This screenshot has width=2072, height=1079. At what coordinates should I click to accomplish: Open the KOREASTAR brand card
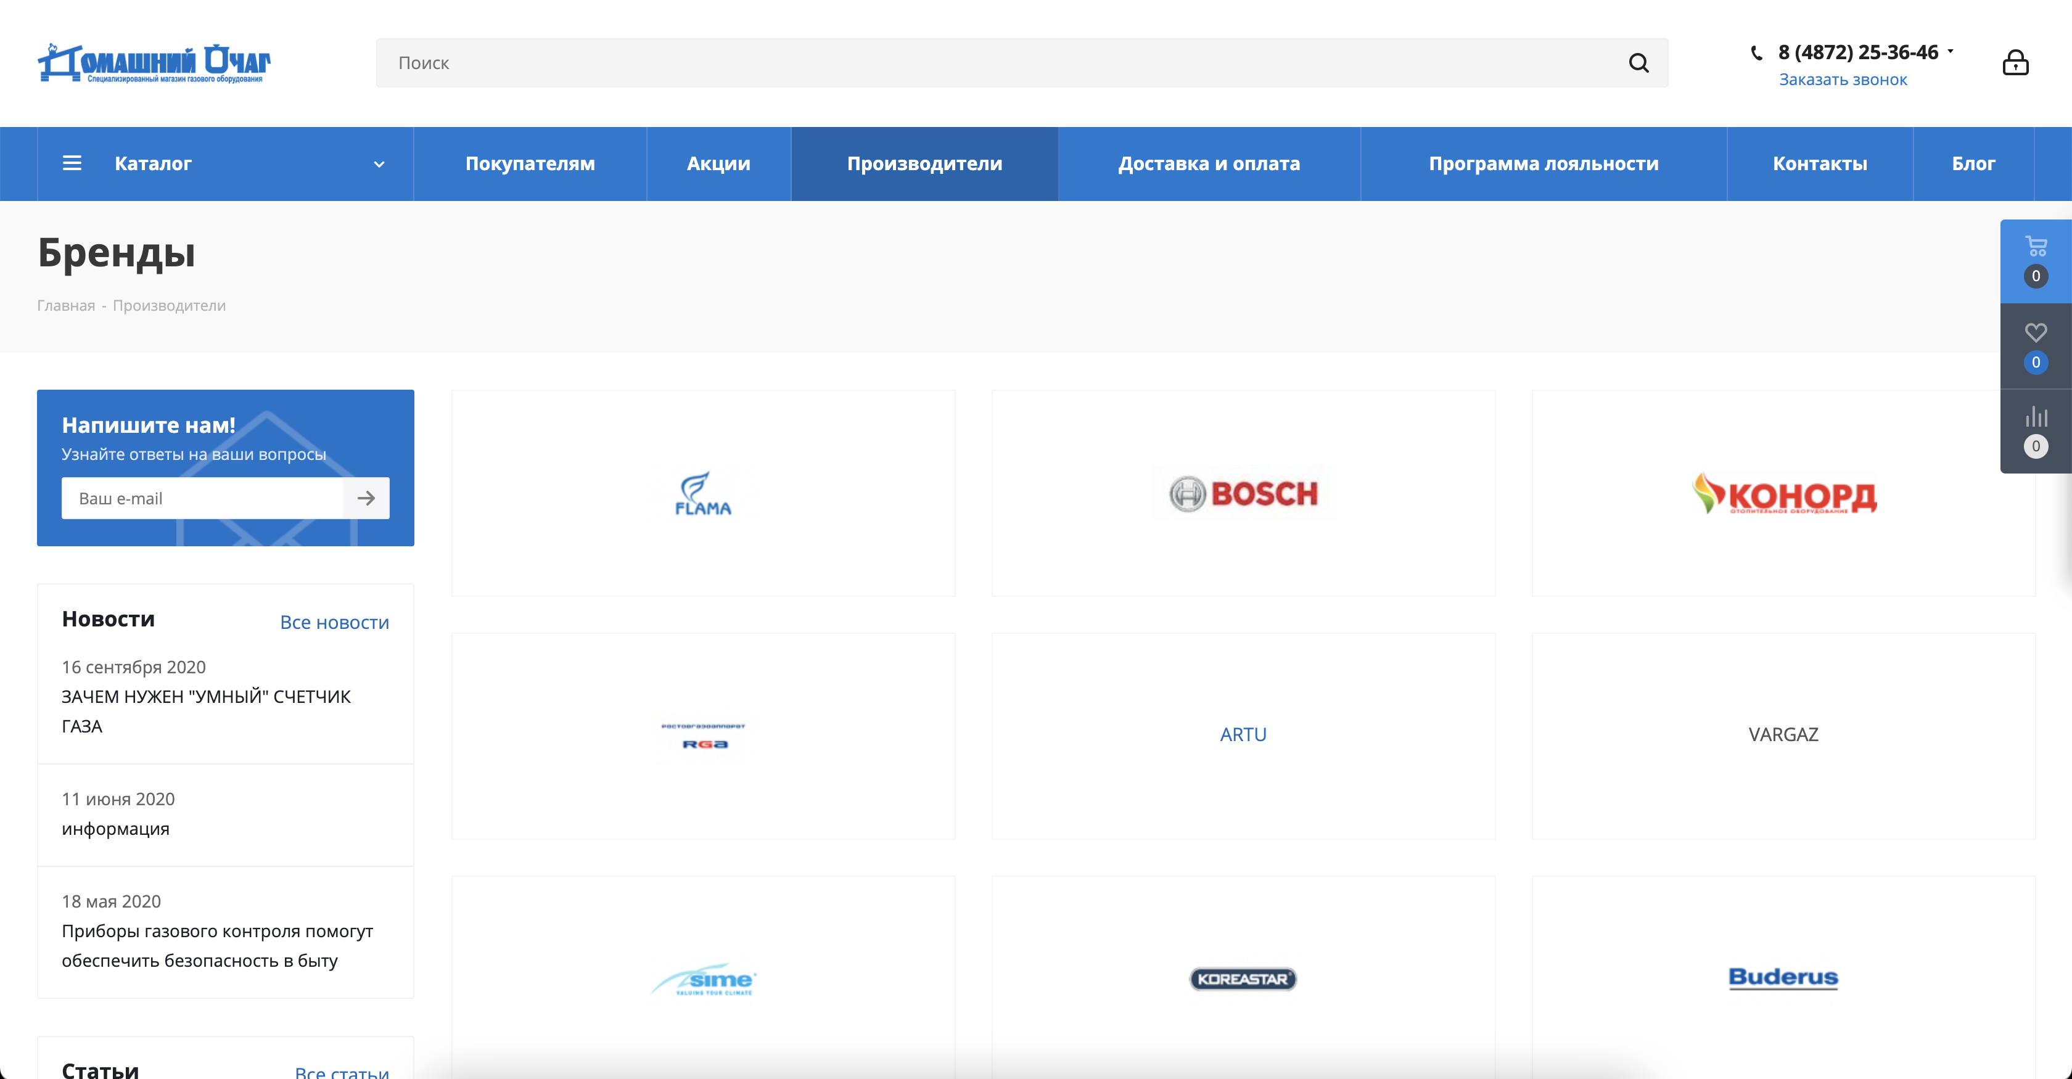(x=1244, y=978)
